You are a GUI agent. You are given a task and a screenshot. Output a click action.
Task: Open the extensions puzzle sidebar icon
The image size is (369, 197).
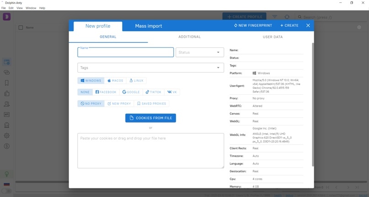pos(6,93)
